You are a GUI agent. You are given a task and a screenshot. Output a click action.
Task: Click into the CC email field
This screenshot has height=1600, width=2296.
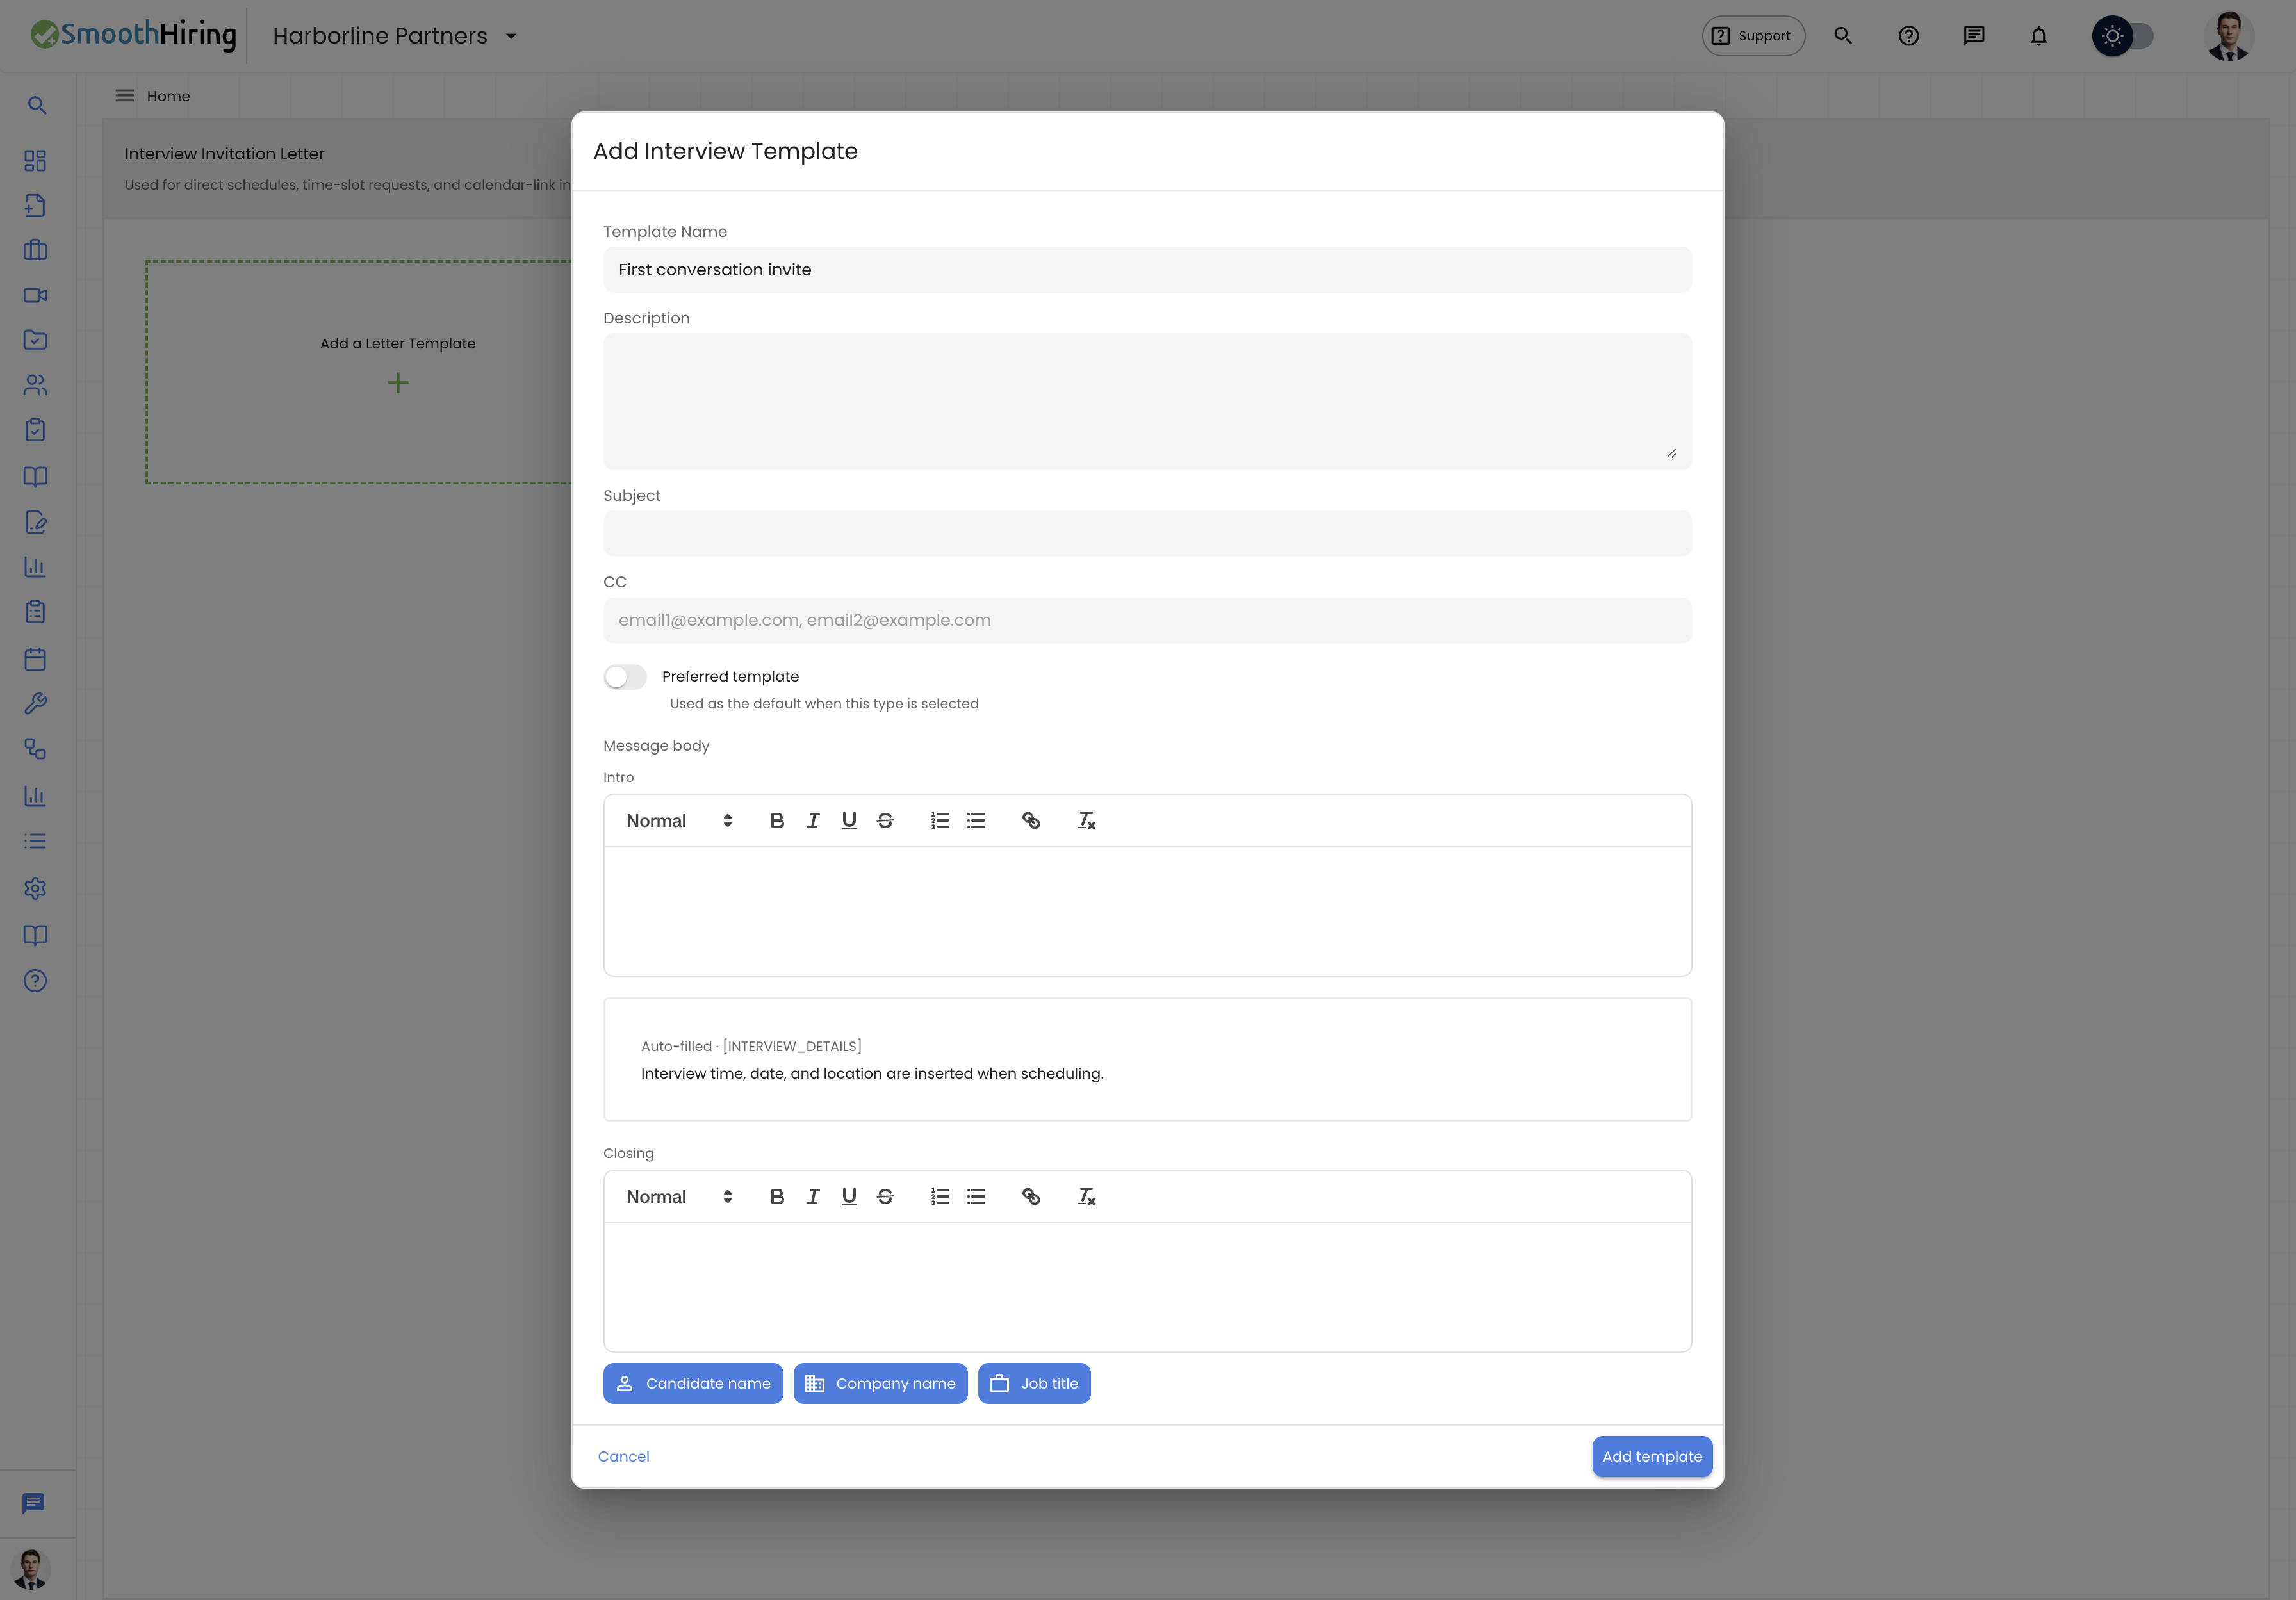click(1147, 620)
